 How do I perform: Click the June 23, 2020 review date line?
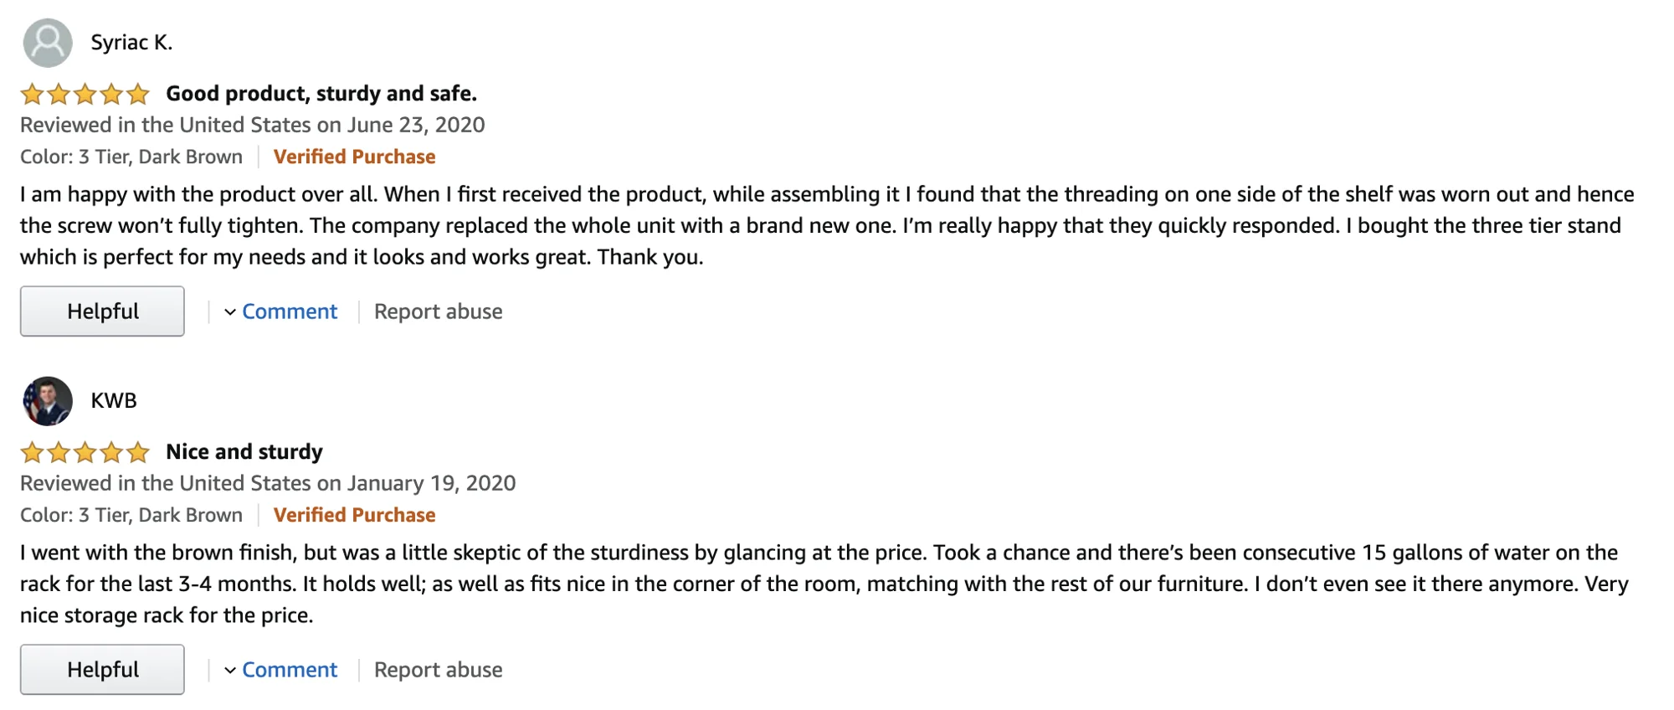click(x=252, y=125)
